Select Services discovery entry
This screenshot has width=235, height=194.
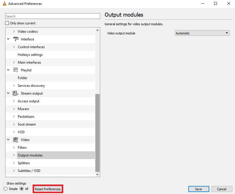[x=31, y=86]
